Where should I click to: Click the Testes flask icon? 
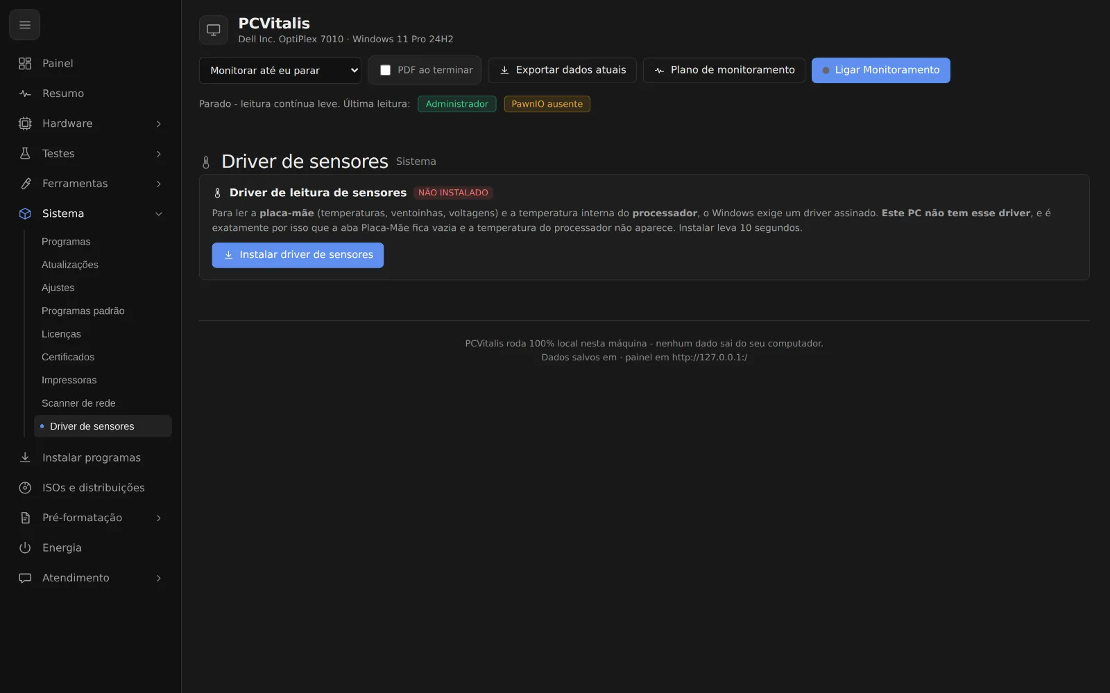coord(25,154)
